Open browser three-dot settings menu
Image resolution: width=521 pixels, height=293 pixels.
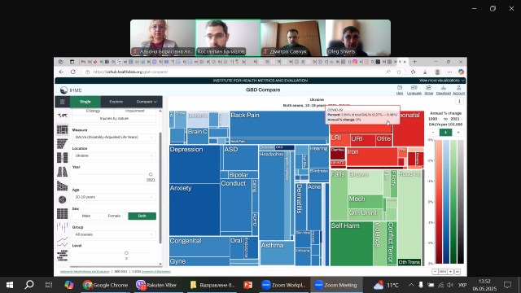coord(449,72)
